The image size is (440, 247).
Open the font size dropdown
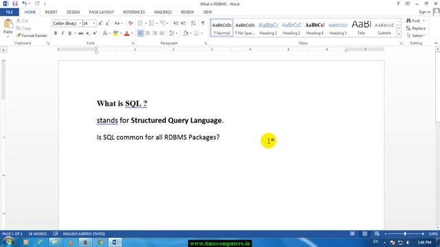pyautogui.click(x=94, y=23)
